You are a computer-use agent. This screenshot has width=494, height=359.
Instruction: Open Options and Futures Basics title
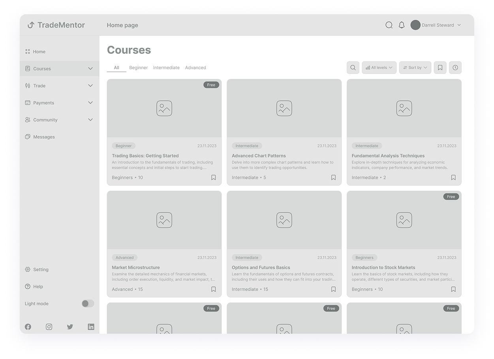pos(261,267)
